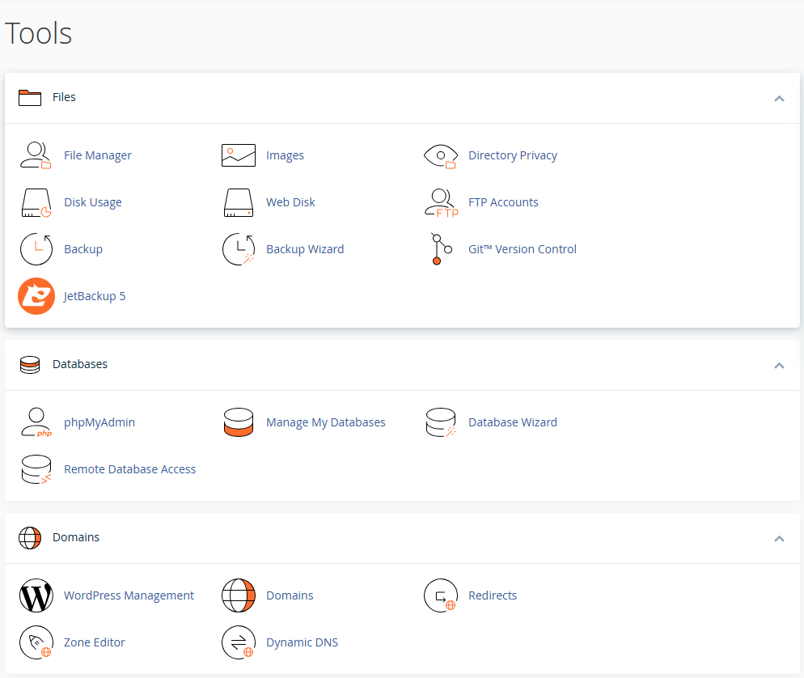Screen dimensions: 804x678
Task: Launch the Database Wizard icon
Action: coord(441,422)
